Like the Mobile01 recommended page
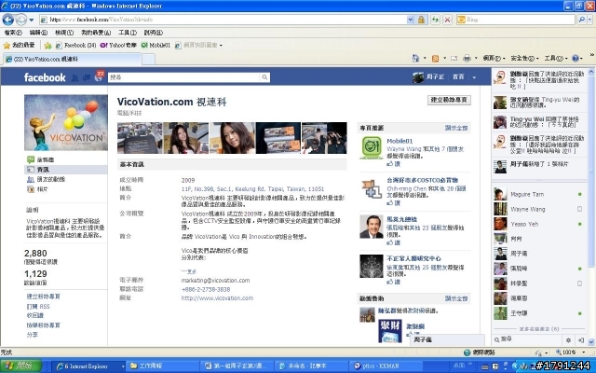This screenshot has width=596, height=373. pyautogui.click(x=393, y=164)
